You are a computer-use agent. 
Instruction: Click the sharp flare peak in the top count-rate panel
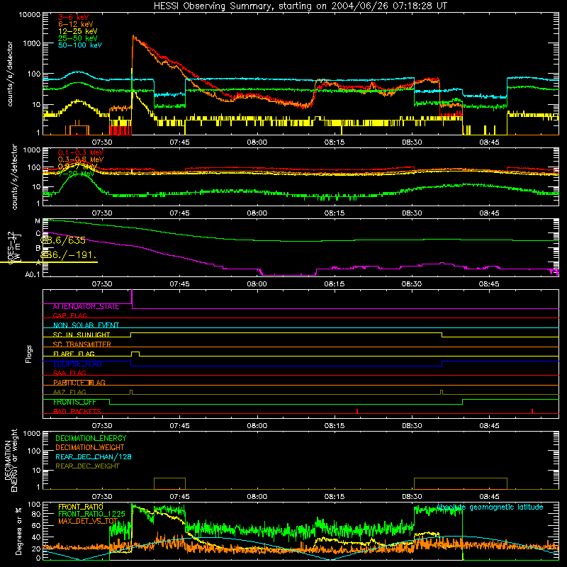(x=133, y=37)
